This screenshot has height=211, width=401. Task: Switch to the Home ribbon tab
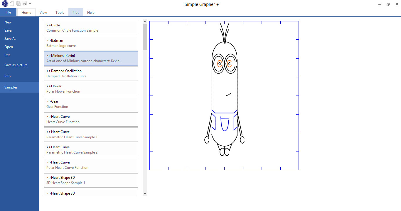[26, 13]
